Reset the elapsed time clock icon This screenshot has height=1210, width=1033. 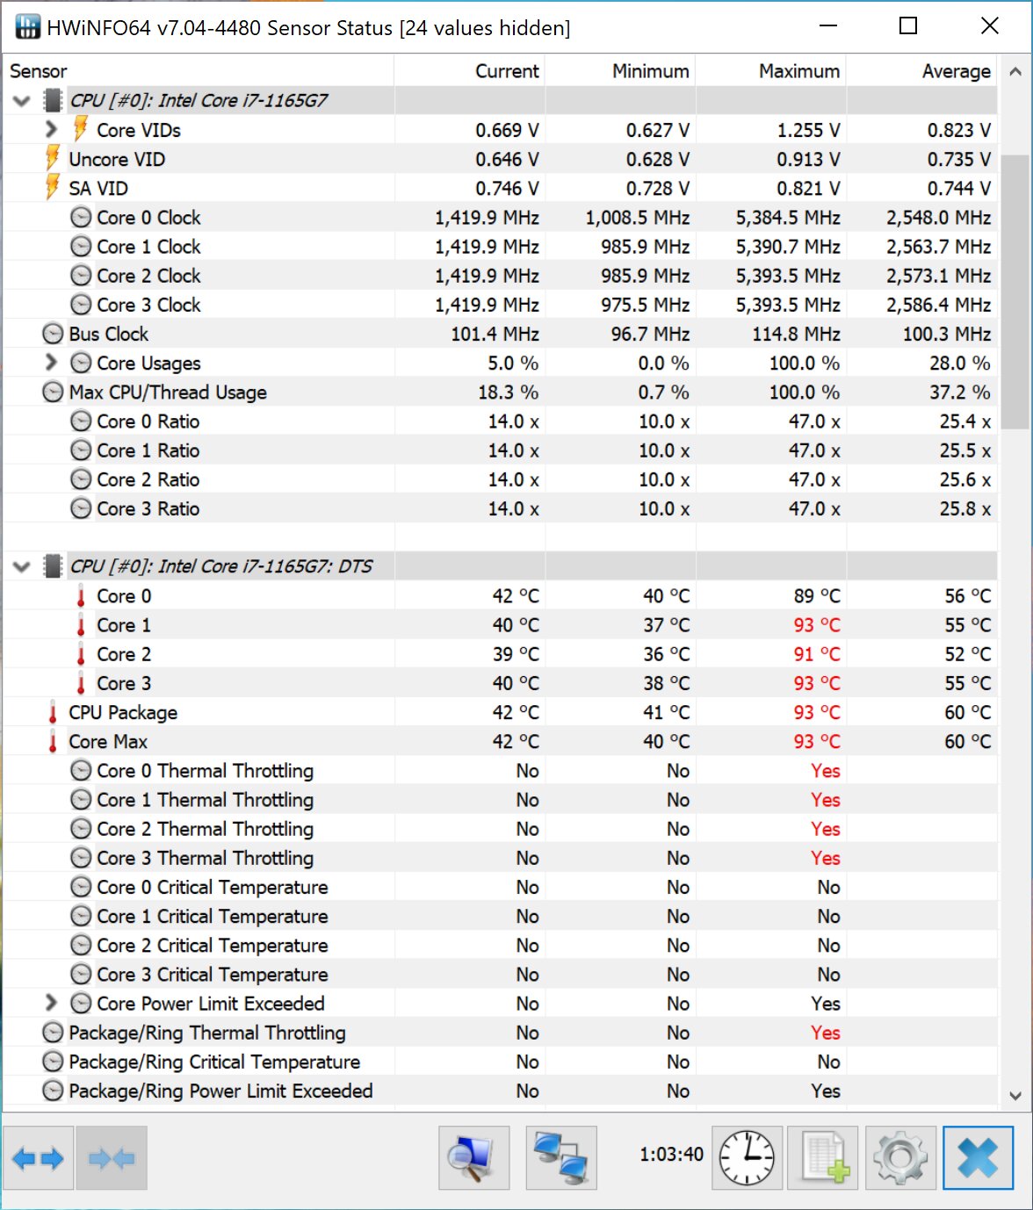747,1159
